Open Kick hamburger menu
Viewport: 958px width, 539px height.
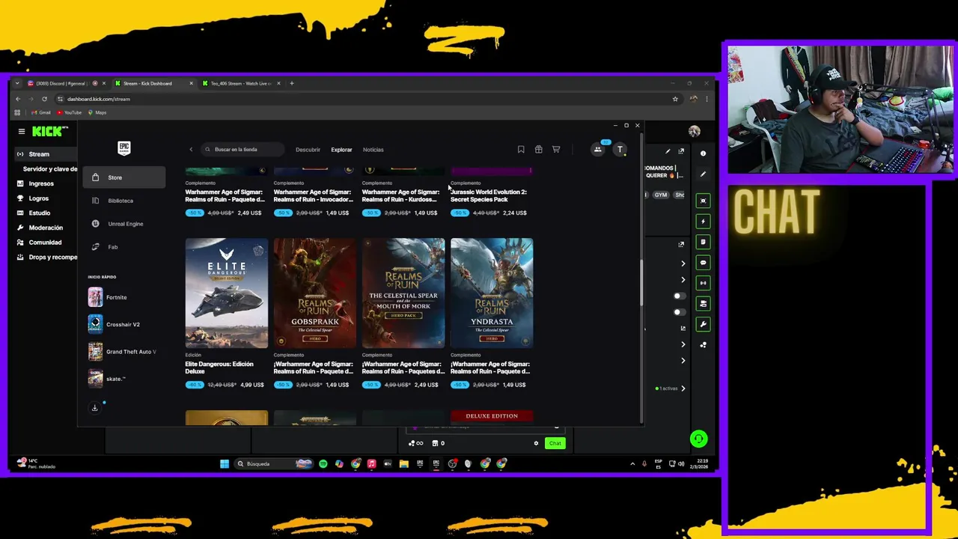[22, 132]
